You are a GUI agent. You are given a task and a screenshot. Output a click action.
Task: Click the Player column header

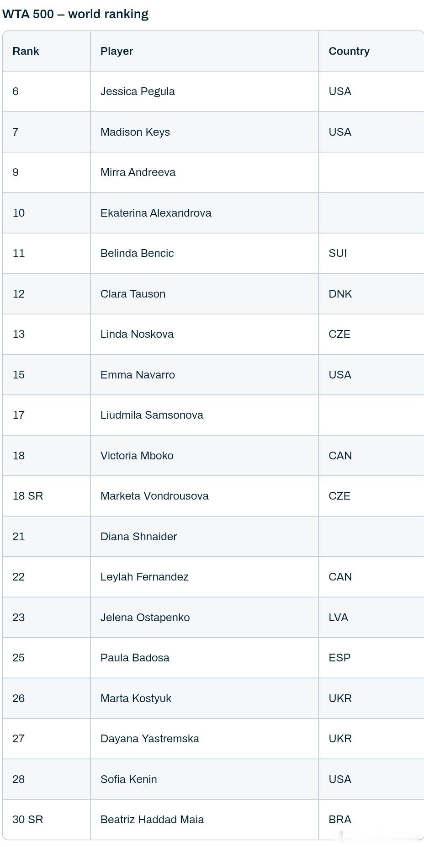[117, 51]
